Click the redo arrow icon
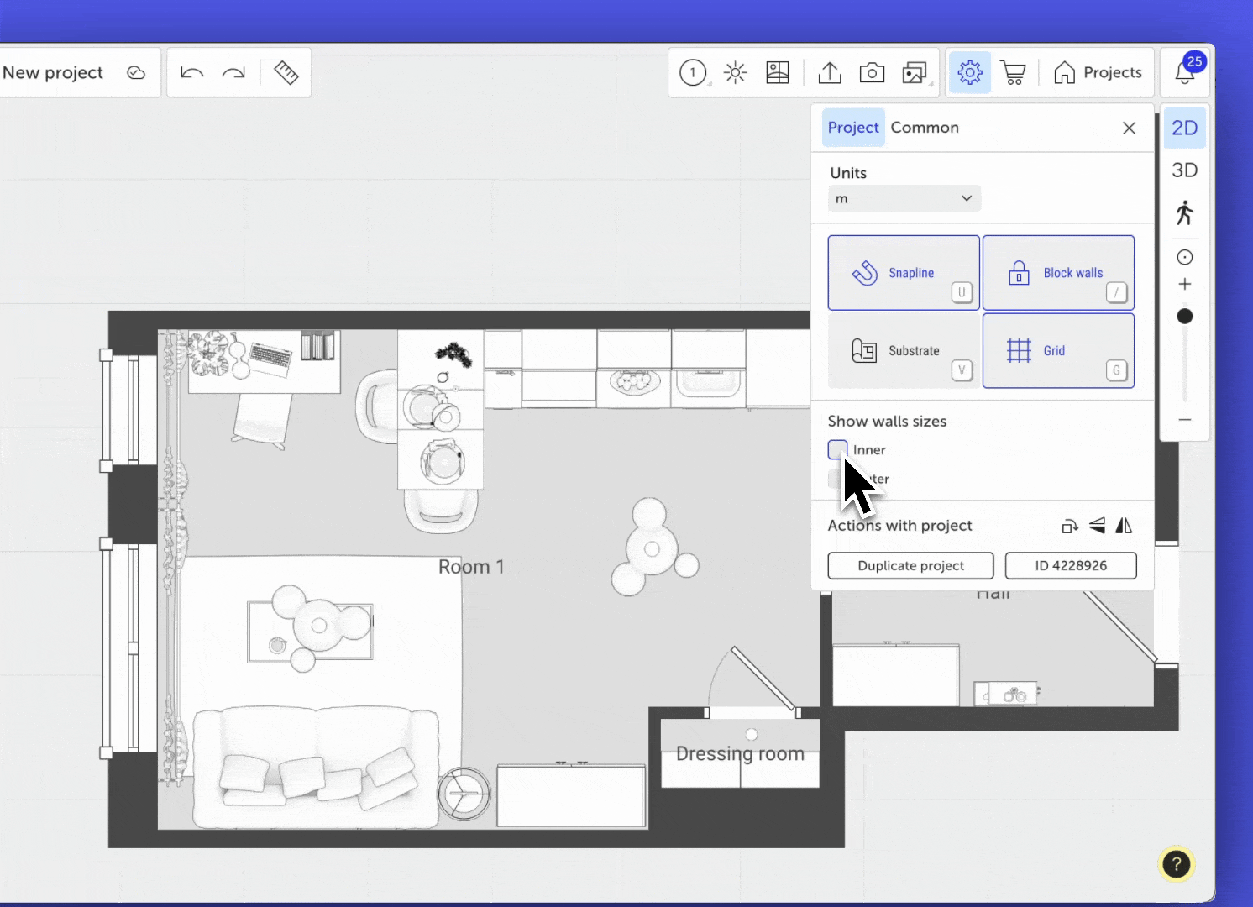The width and height of the screenshot is (1253, 907). point(233,73)
